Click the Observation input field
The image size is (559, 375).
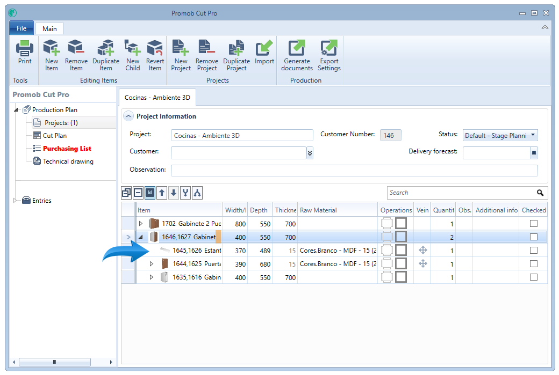click(x=354, y=171)
